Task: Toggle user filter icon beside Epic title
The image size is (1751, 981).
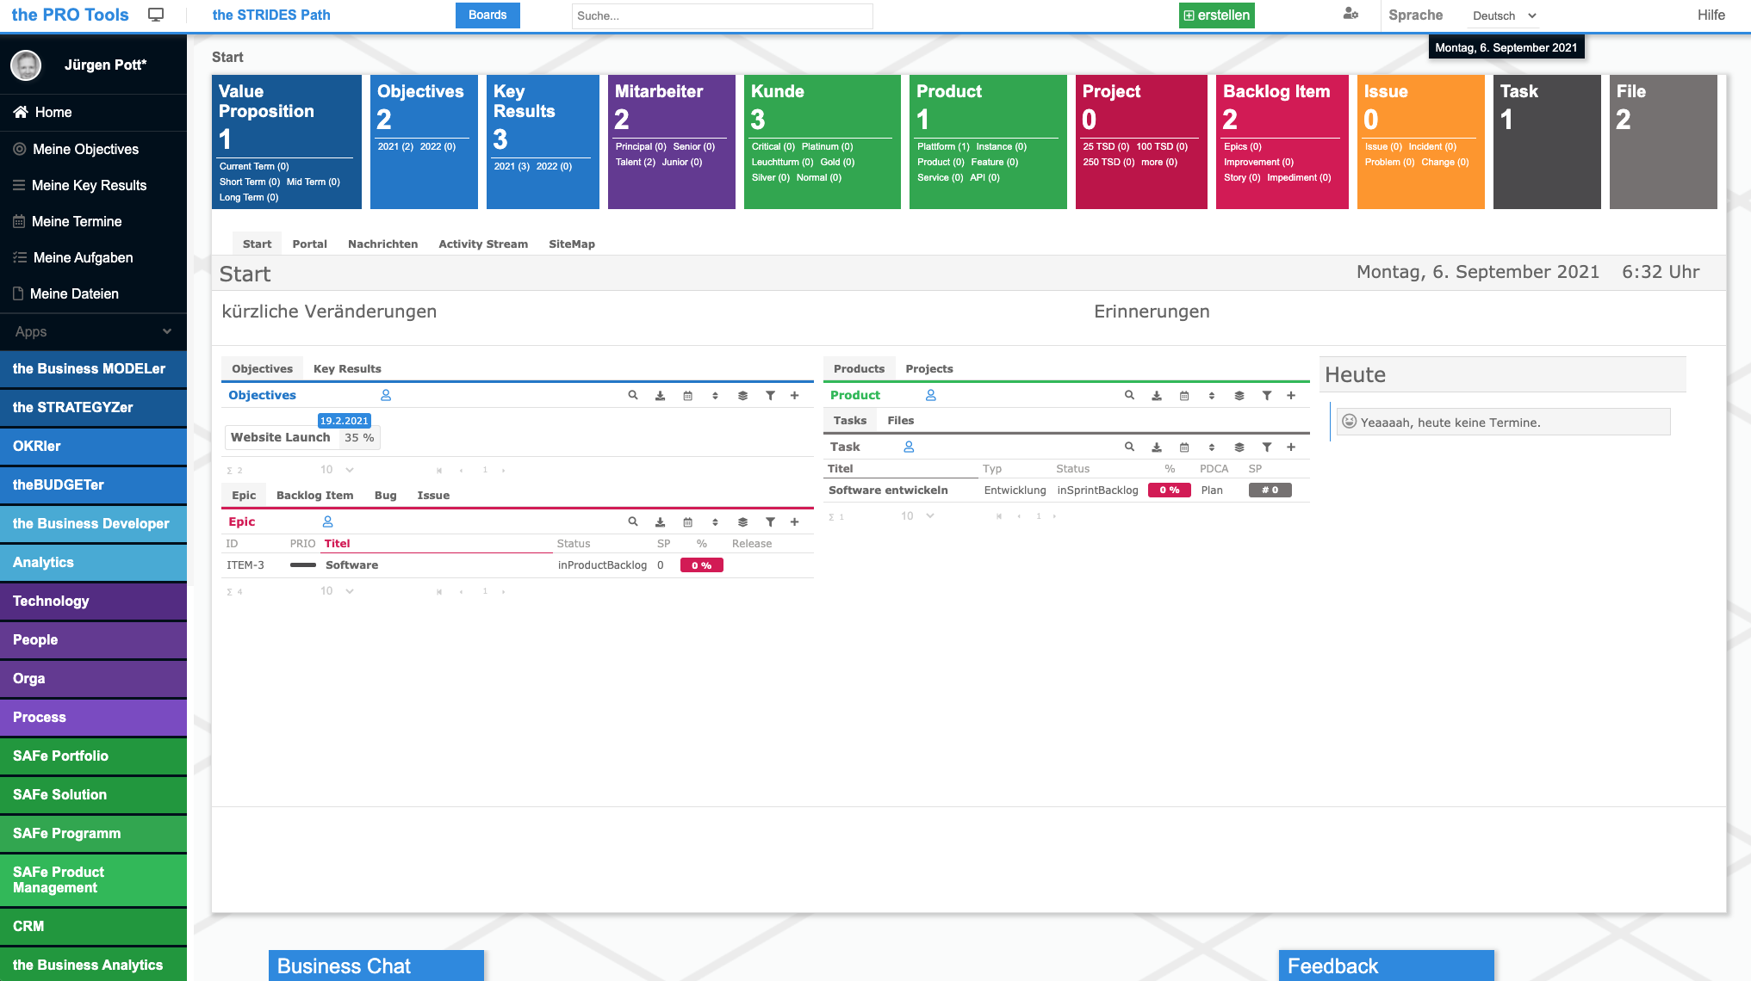Action: pos(327,521)
